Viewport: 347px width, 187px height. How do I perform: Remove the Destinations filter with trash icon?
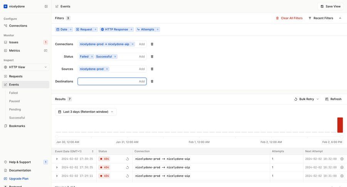[152, 81]
